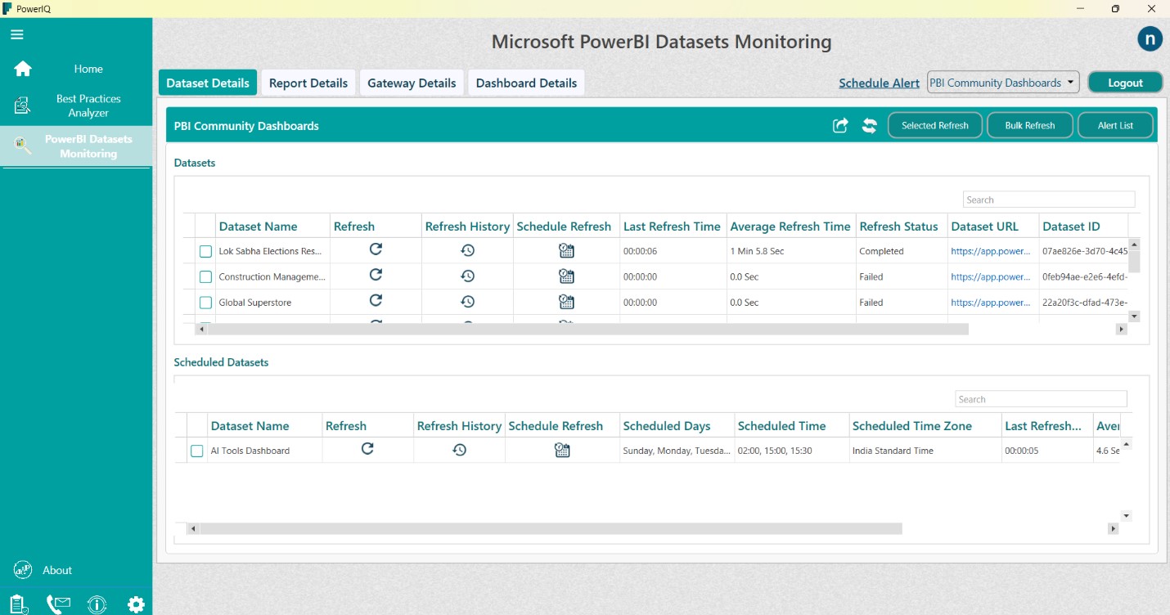Refresh the Lok Sabha Elections dataset

pyautogui.click(x=376, y=249)
